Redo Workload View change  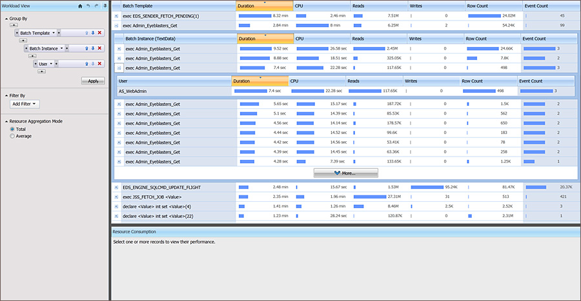[96, 6]
